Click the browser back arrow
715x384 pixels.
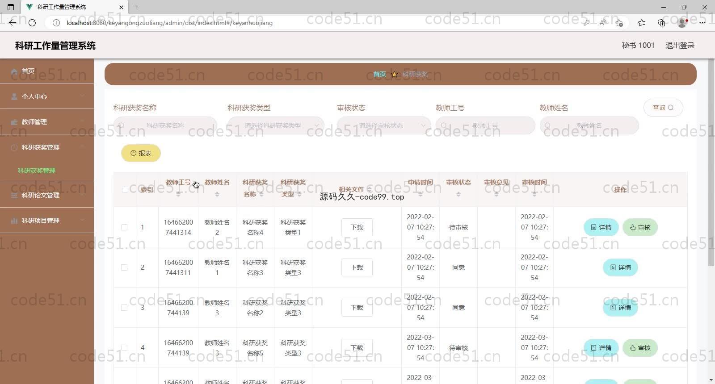point(12,23)
